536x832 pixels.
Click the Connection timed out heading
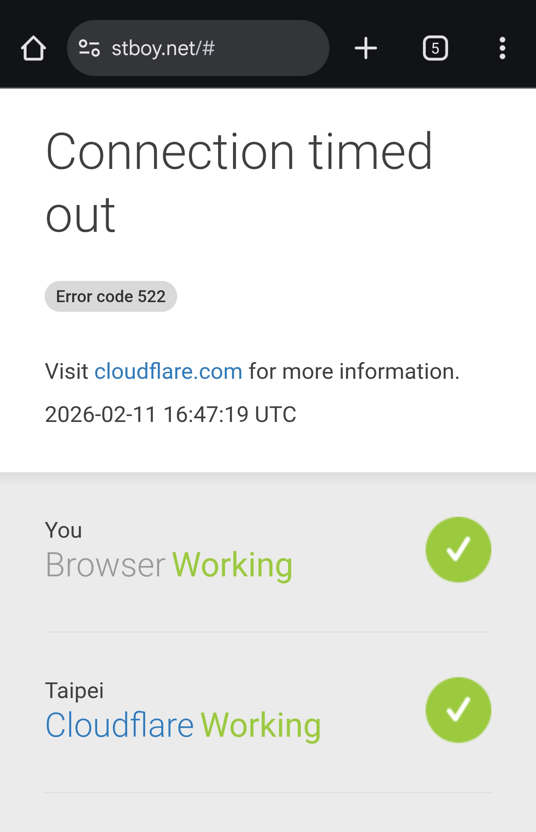[x=238, y=182]
